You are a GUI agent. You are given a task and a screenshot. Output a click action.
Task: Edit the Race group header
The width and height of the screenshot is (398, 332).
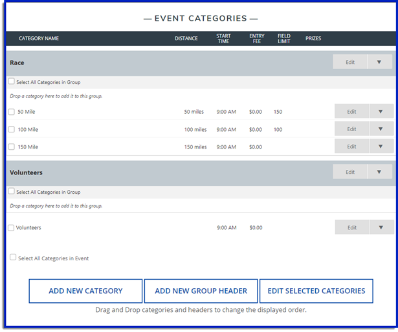tap(350, 63)
